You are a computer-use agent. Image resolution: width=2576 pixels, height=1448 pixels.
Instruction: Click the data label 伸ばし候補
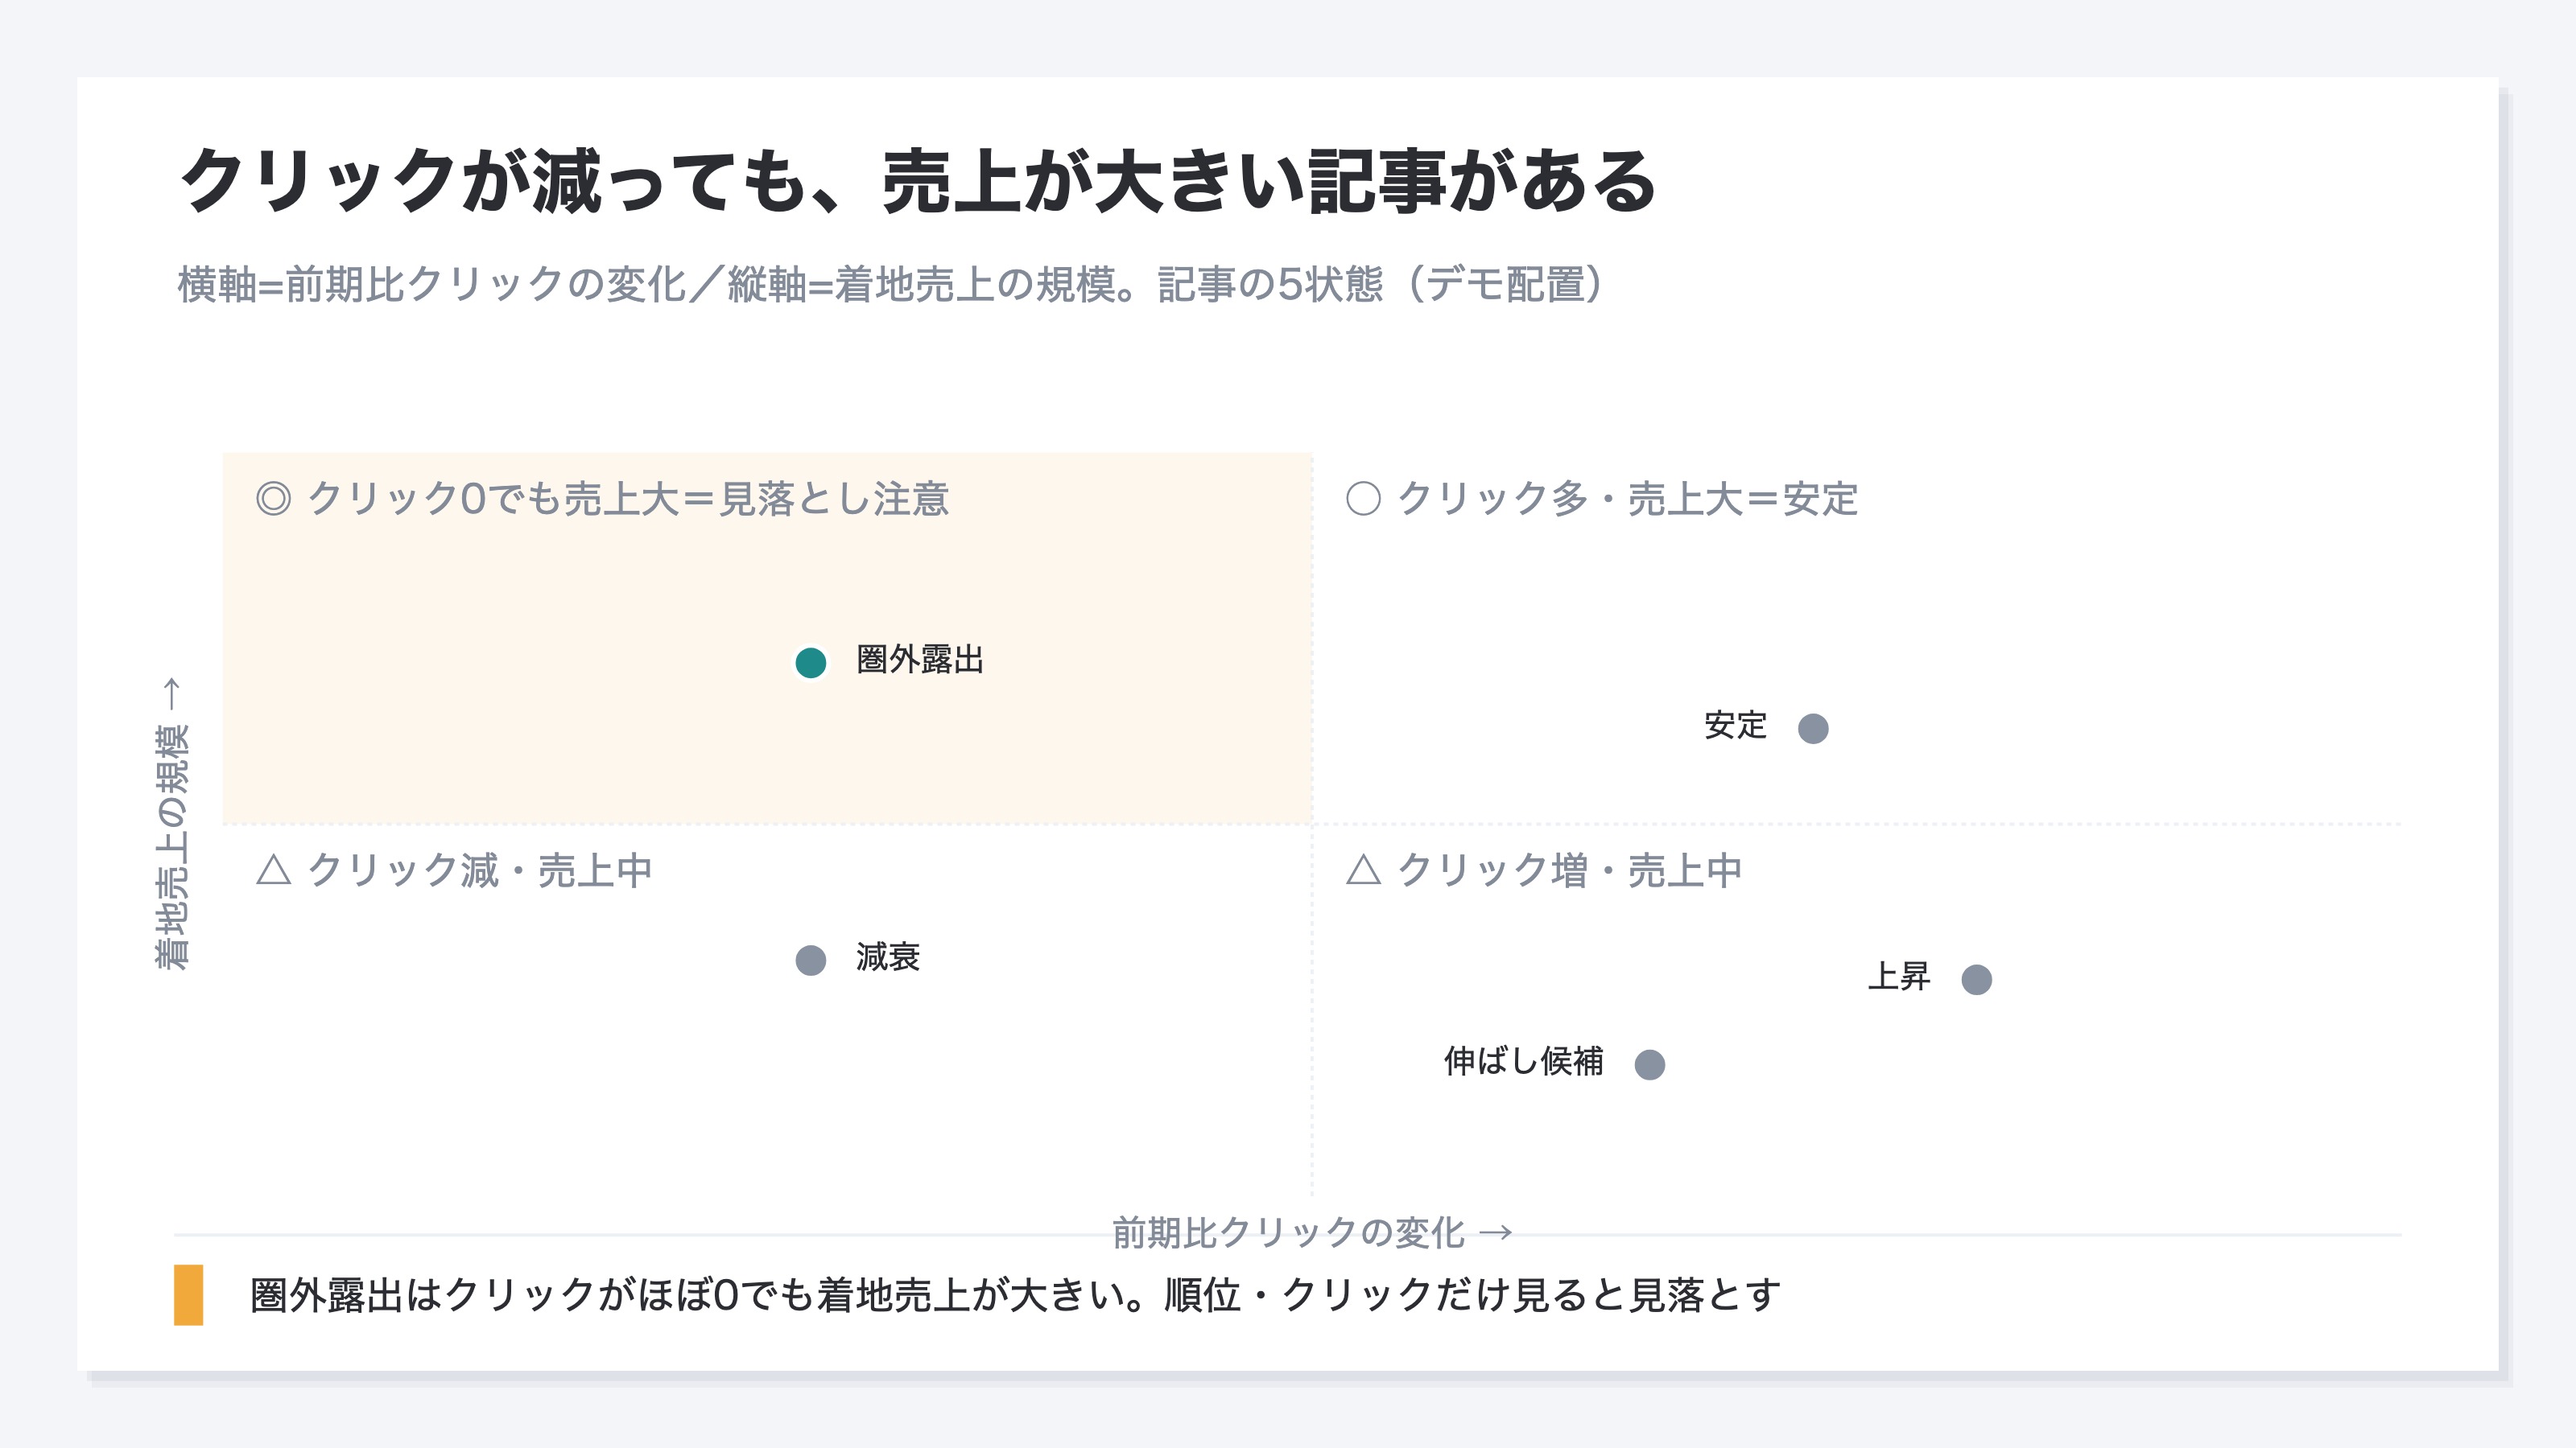click(1523, 1061)
